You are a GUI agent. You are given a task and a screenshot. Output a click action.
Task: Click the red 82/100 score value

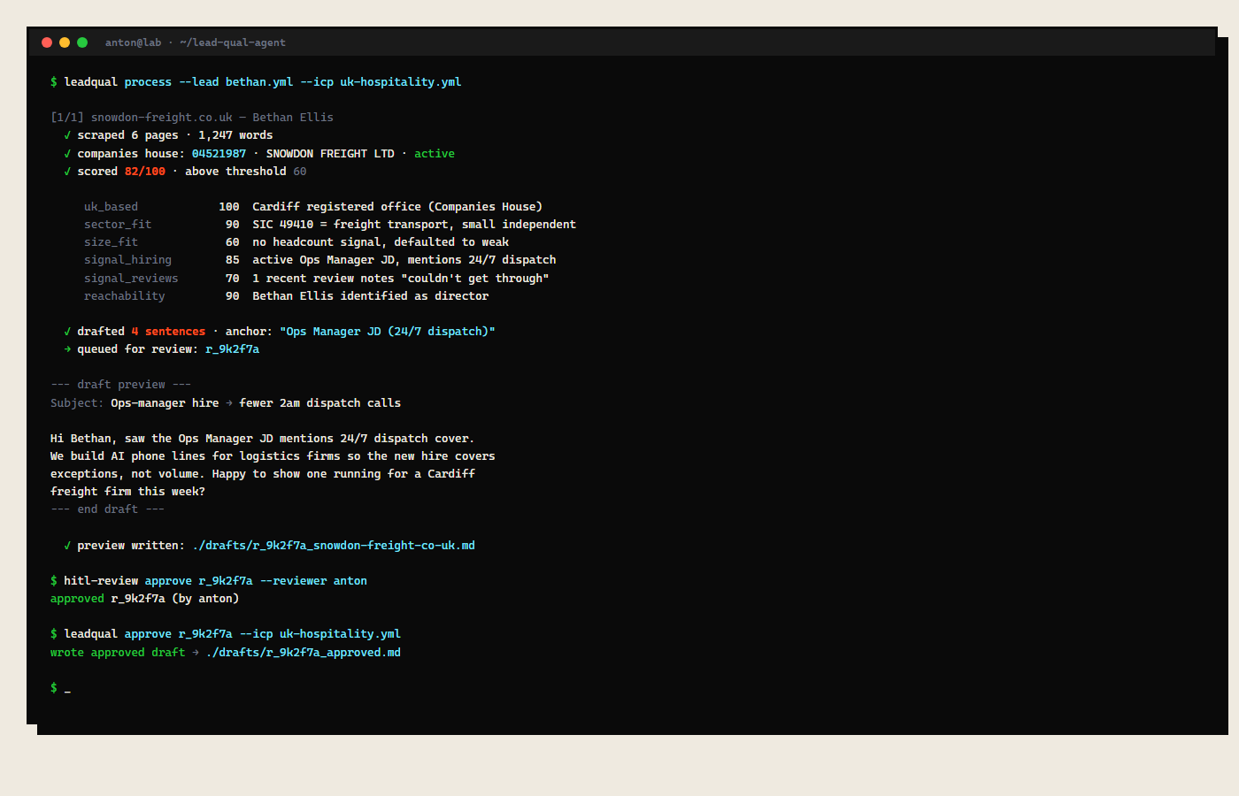[x=145, y=172]
